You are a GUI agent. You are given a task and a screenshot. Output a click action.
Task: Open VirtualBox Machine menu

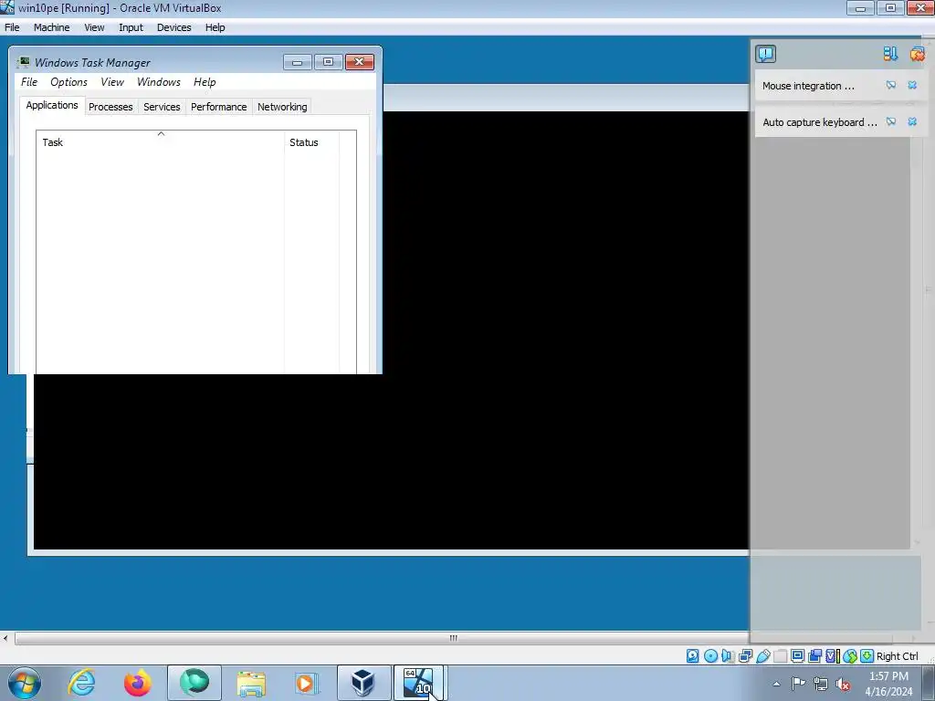[x=51, y=27]
